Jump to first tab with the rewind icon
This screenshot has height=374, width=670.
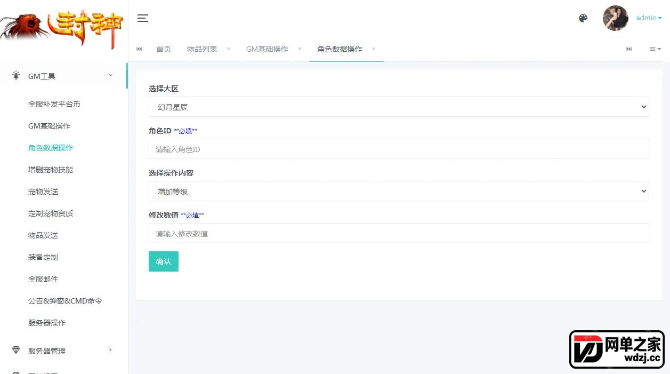(x=140, y=49)
